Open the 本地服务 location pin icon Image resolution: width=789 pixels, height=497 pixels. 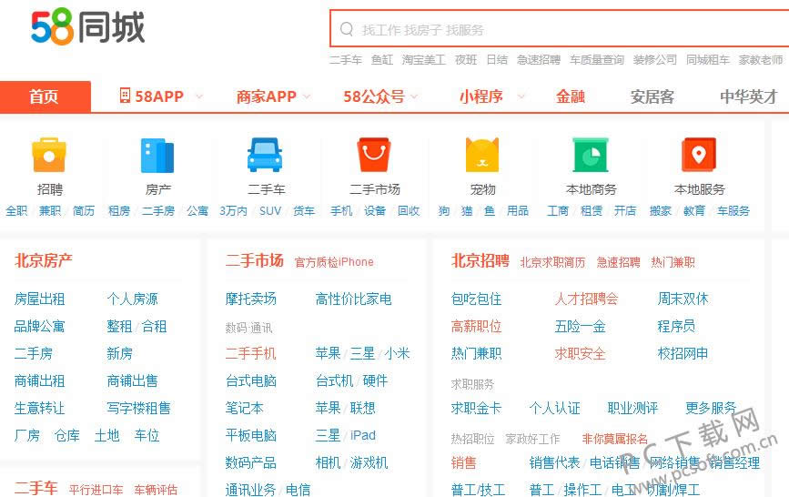(699, 155)
